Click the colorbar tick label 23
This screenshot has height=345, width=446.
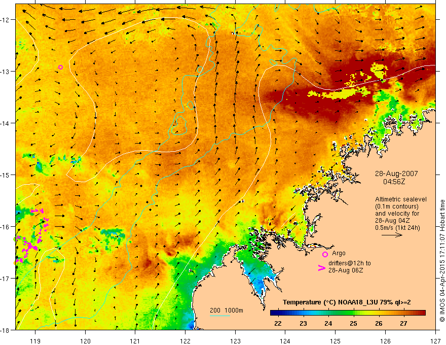tap(303, 323)
